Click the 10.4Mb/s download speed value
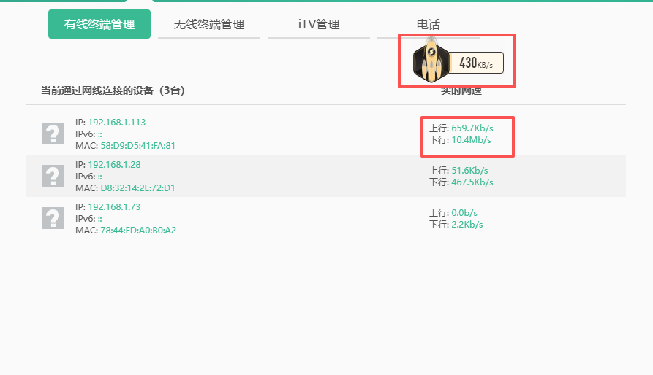 click(471, 140)
